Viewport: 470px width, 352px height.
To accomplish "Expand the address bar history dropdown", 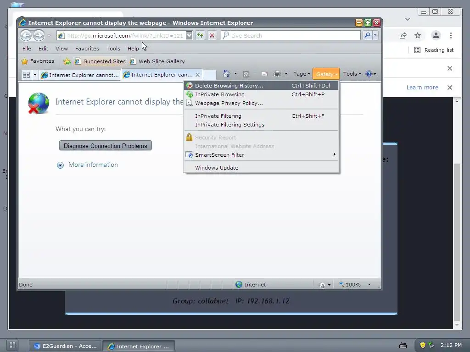I will click(x=189, y=35).
